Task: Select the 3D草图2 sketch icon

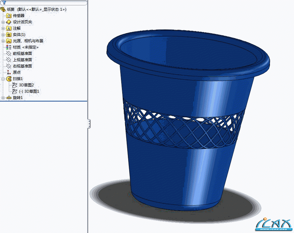Action: click(x=15, y=85)
